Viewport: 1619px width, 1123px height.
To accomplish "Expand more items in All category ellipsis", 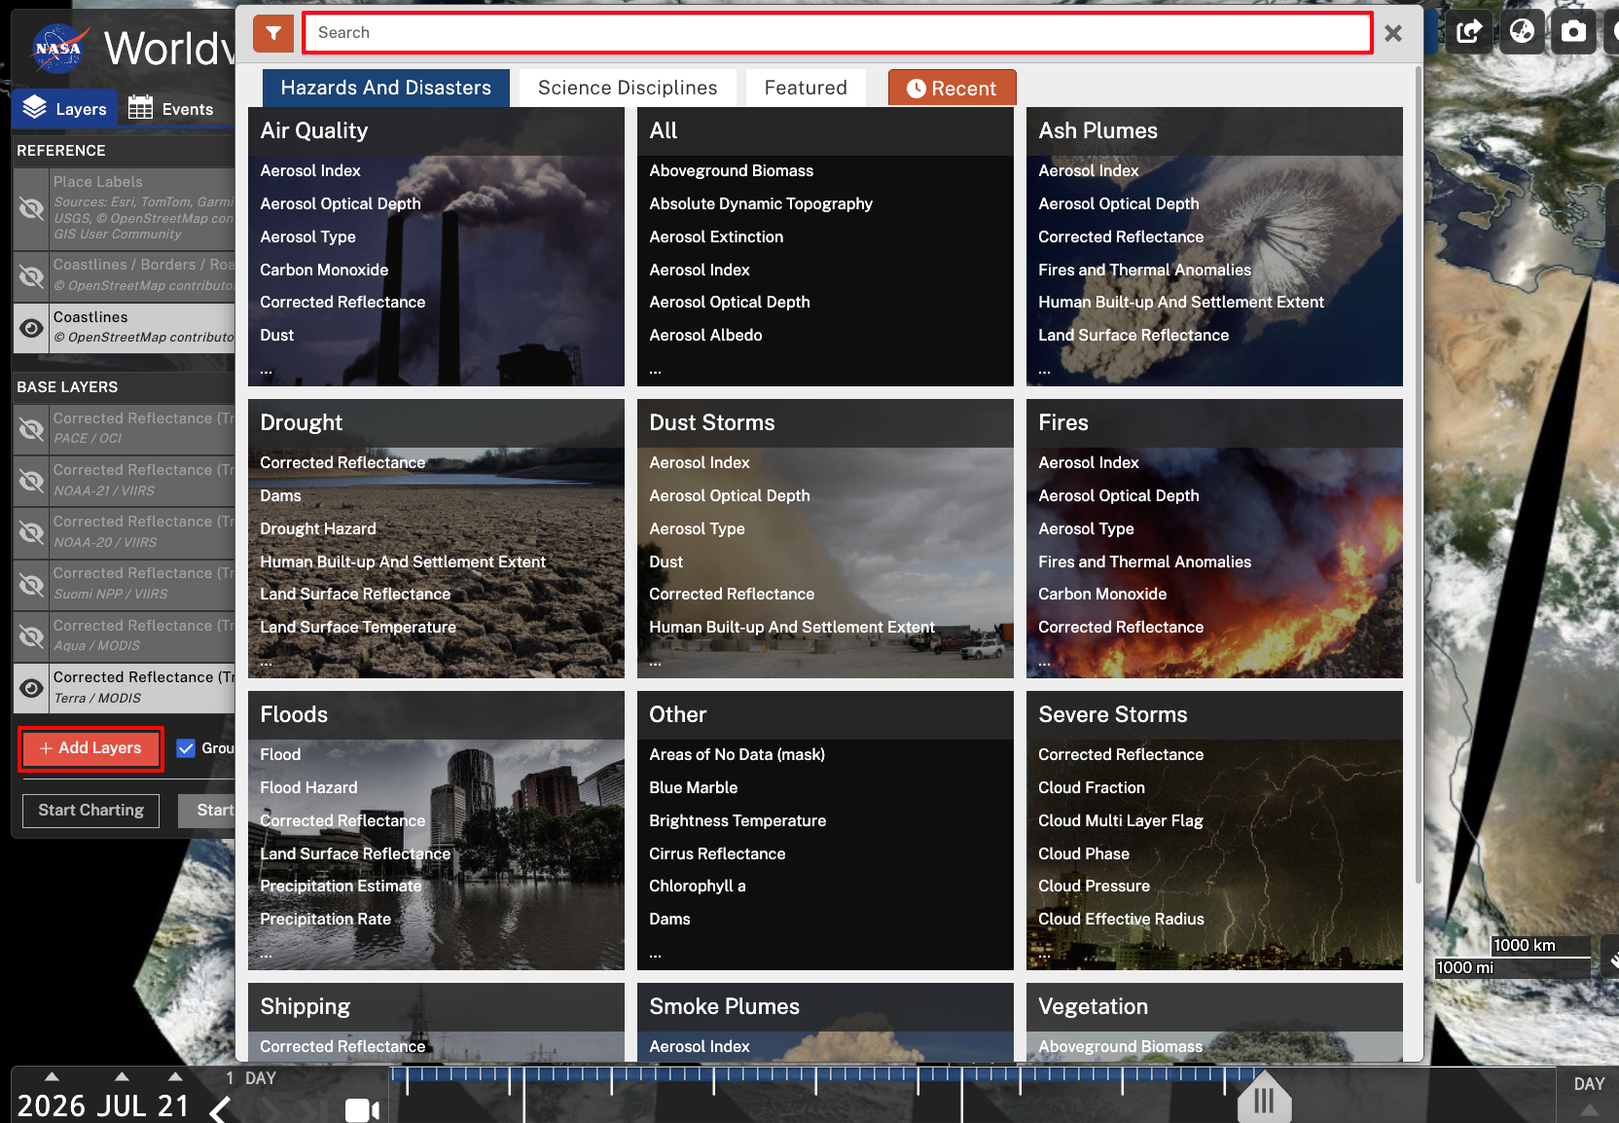I will 656,370.
